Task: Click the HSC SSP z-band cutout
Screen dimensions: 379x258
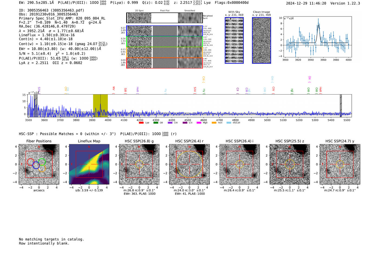Action: point(290,164)
